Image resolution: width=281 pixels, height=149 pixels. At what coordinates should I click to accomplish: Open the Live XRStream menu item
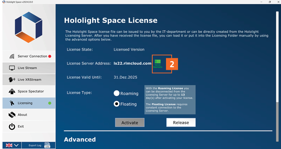point(29,79)
